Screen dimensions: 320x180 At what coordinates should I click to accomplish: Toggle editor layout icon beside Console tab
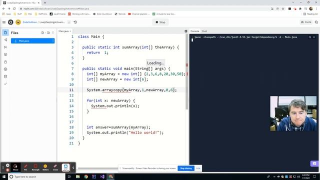pos(186,31)
